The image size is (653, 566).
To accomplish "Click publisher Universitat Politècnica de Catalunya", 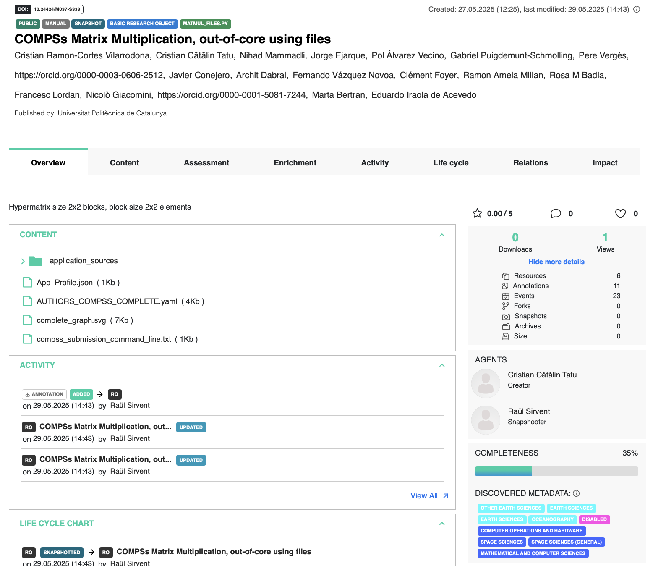I will (112, 113).
